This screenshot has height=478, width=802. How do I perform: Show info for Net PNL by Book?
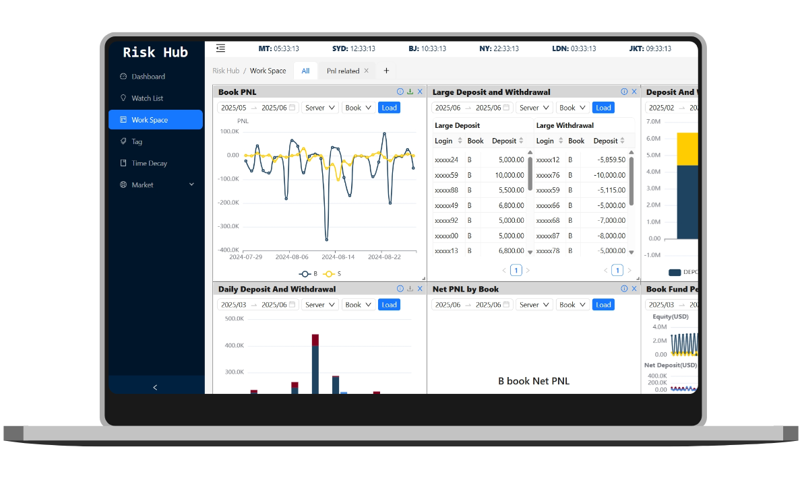click(x=624, y=289)
